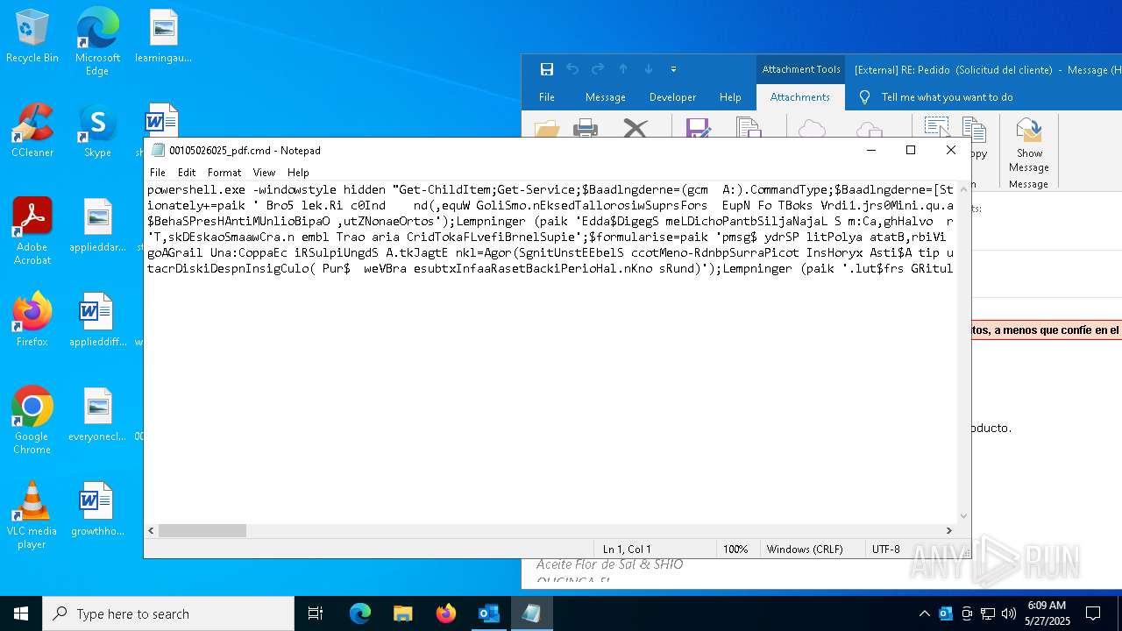Image resolution: width=1122 pixels, height=631 pixels.
Task: Open Outlook Help tab
Action: pyautogui.click(x=730, y=97)
